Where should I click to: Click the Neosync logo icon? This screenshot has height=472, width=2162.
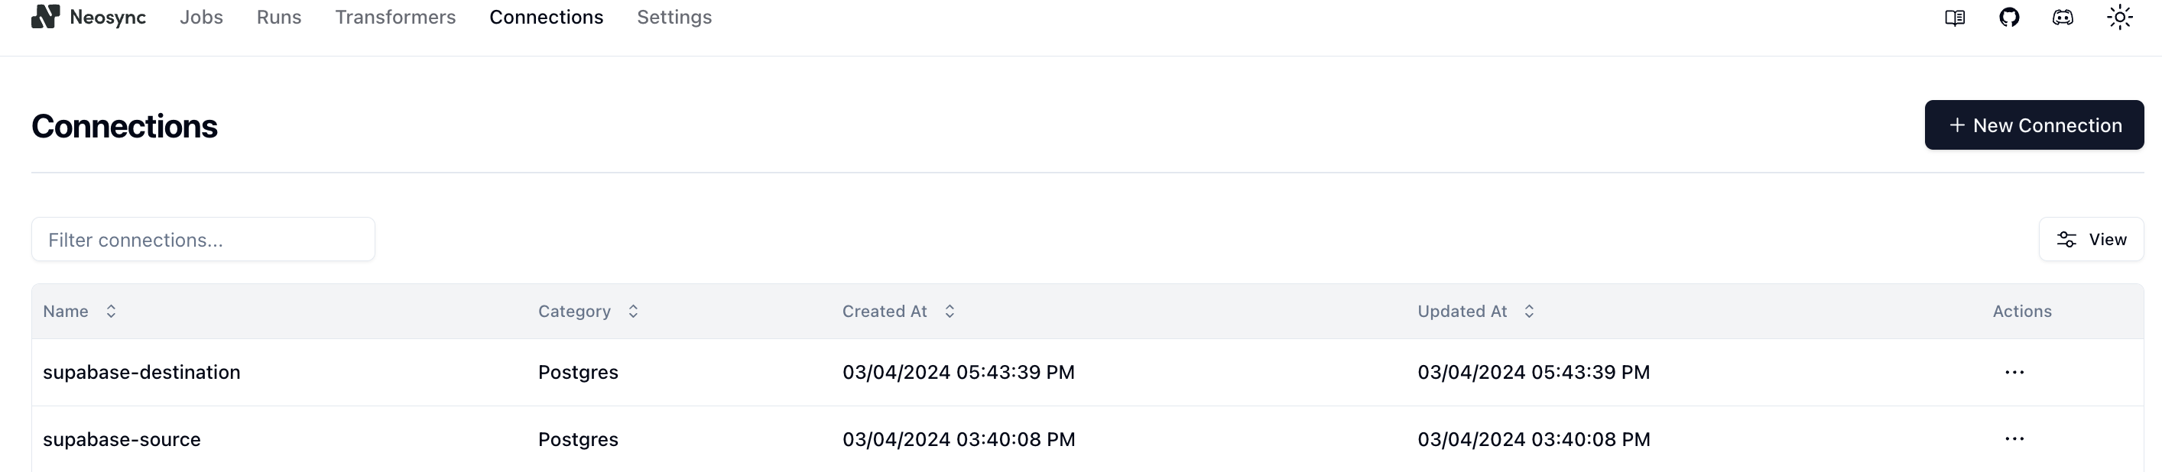coord(45,17)
